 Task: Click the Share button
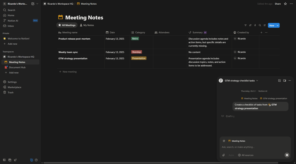click(278, 4)
